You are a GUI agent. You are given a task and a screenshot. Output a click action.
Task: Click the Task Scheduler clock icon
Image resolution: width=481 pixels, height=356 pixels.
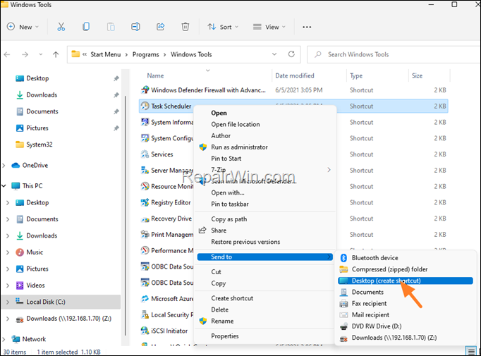coord(145,106)
